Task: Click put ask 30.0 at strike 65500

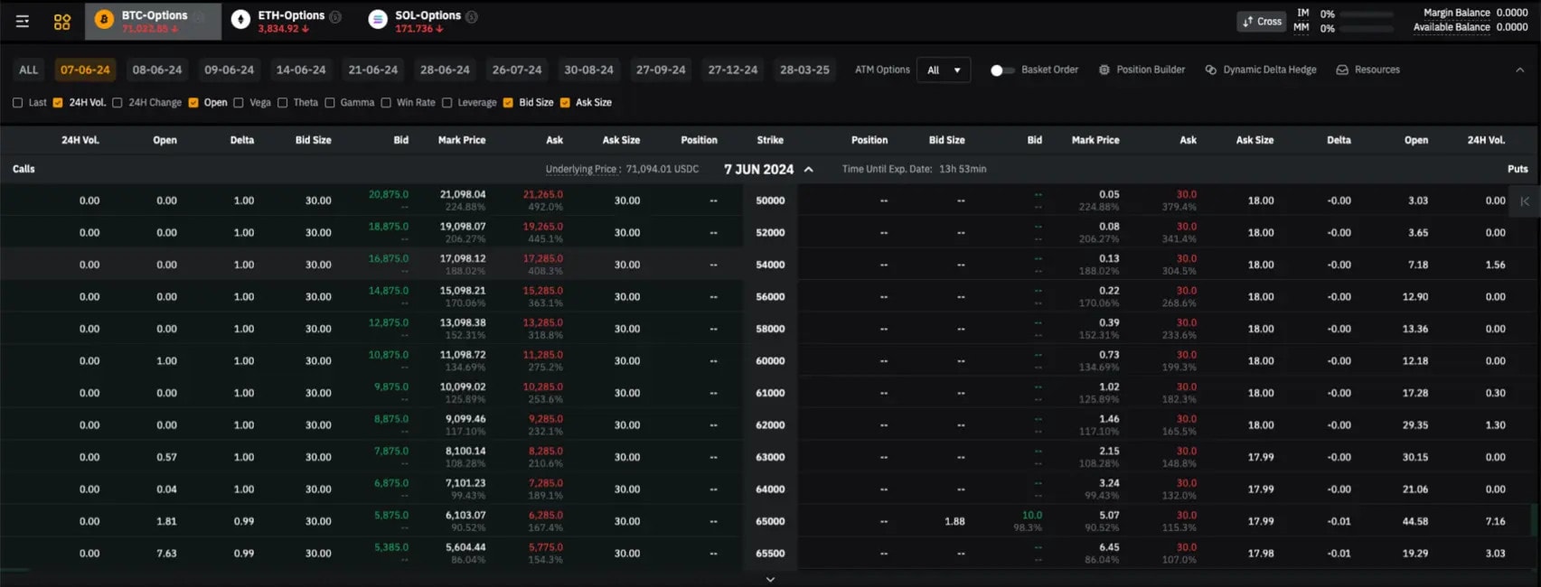Action: coord(1187,547)
